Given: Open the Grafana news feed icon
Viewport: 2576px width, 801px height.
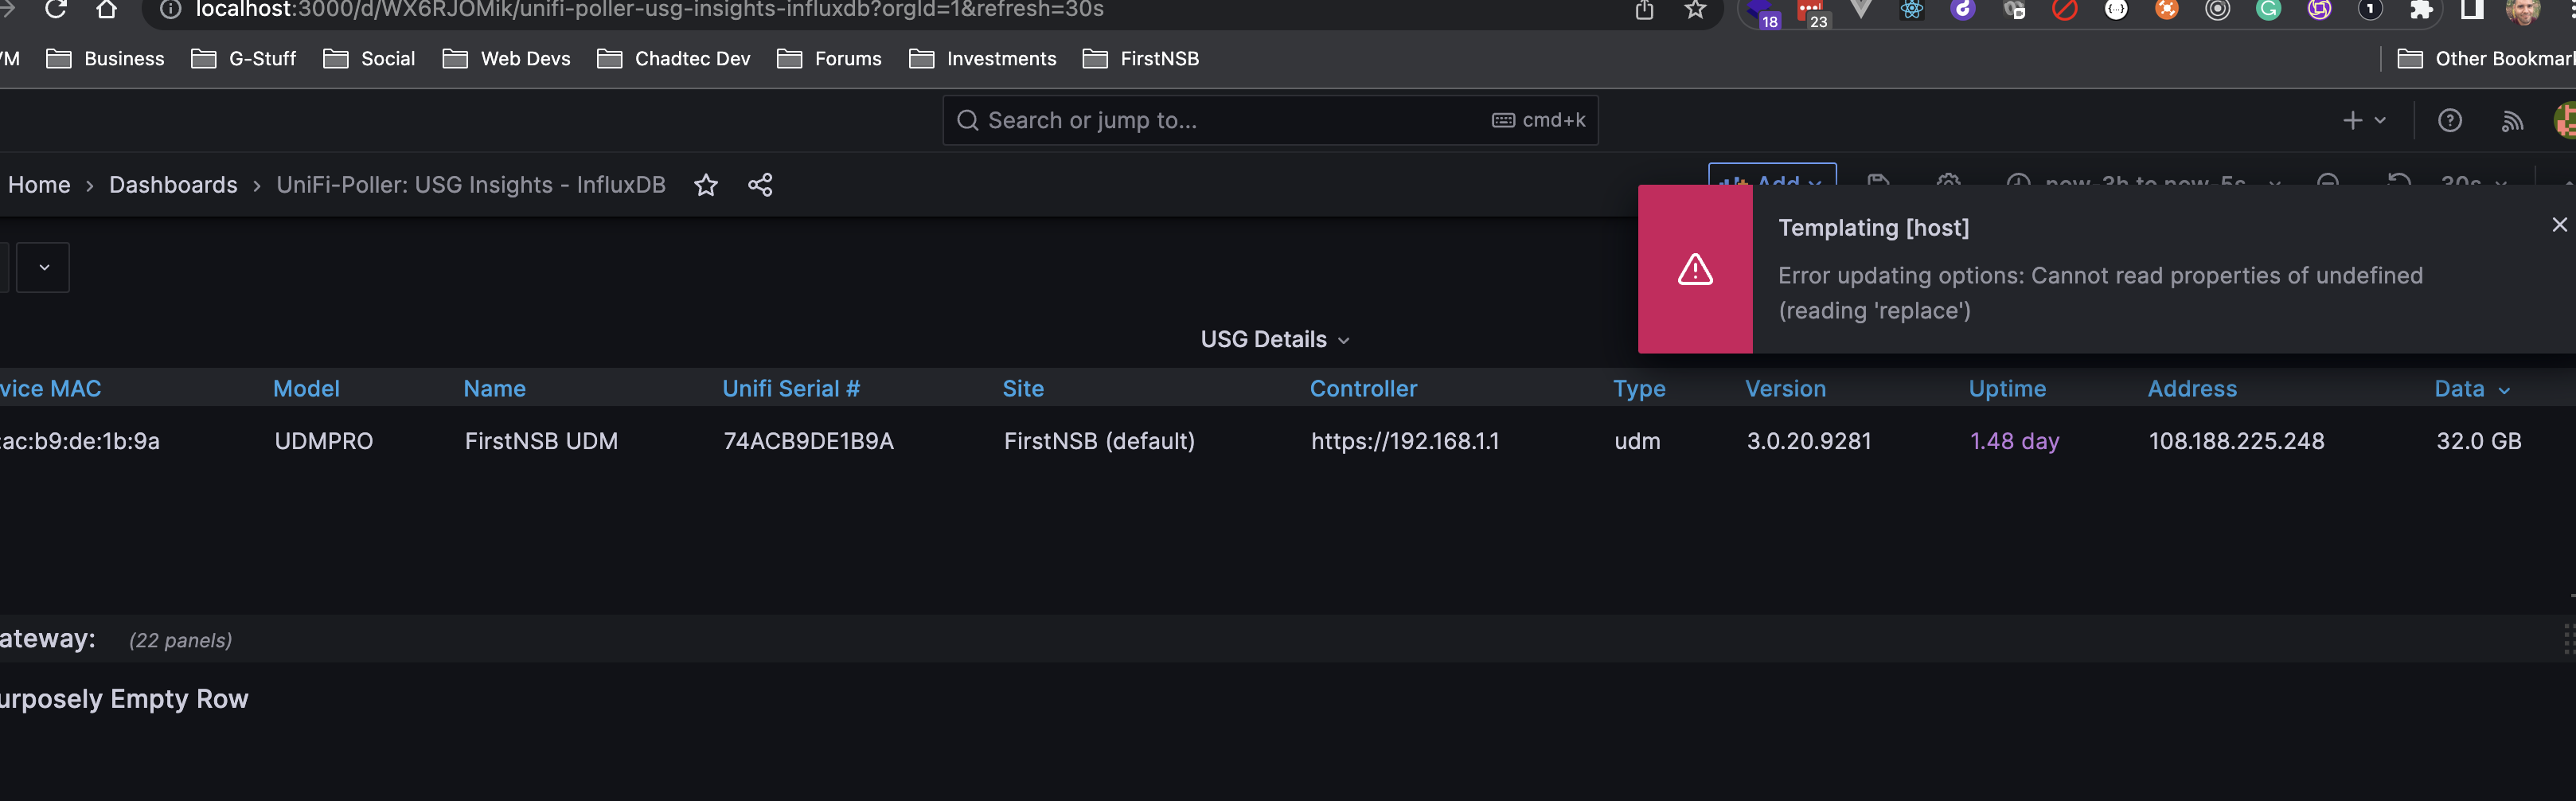Looking at the screenshot, I should 2512,121.
